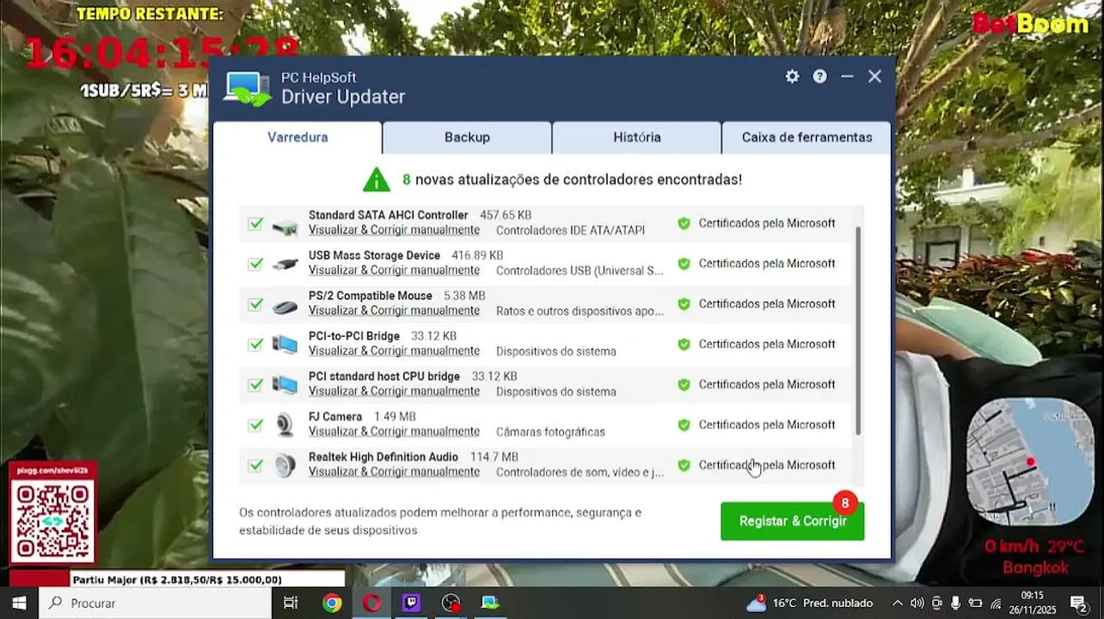Image resolution: width=1104 pixels, height=619 pixels.
Task: Open Driver Updater settings gear
Action: pyautogui.click(x=792, y=77)
